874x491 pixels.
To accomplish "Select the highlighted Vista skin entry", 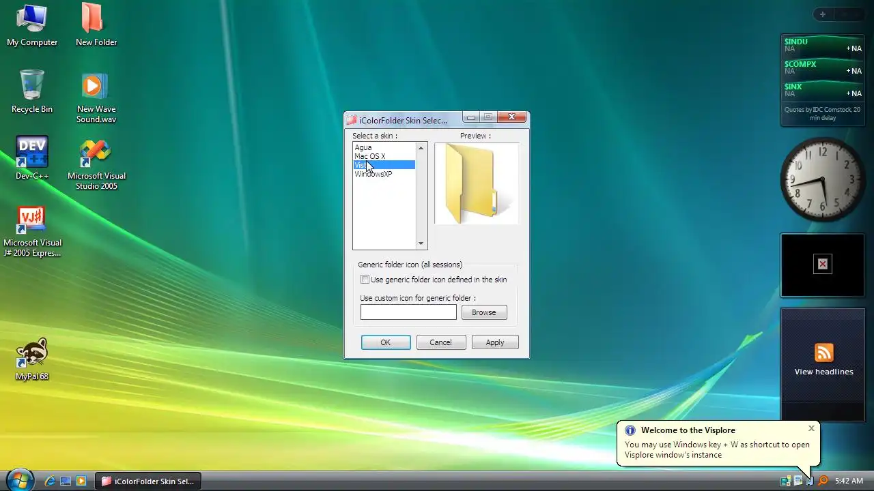I will 384,165.
